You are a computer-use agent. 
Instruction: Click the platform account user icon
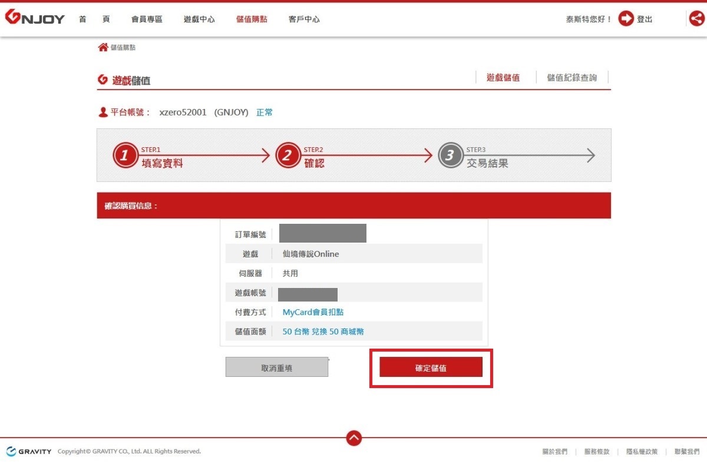[x=103, y=112]
